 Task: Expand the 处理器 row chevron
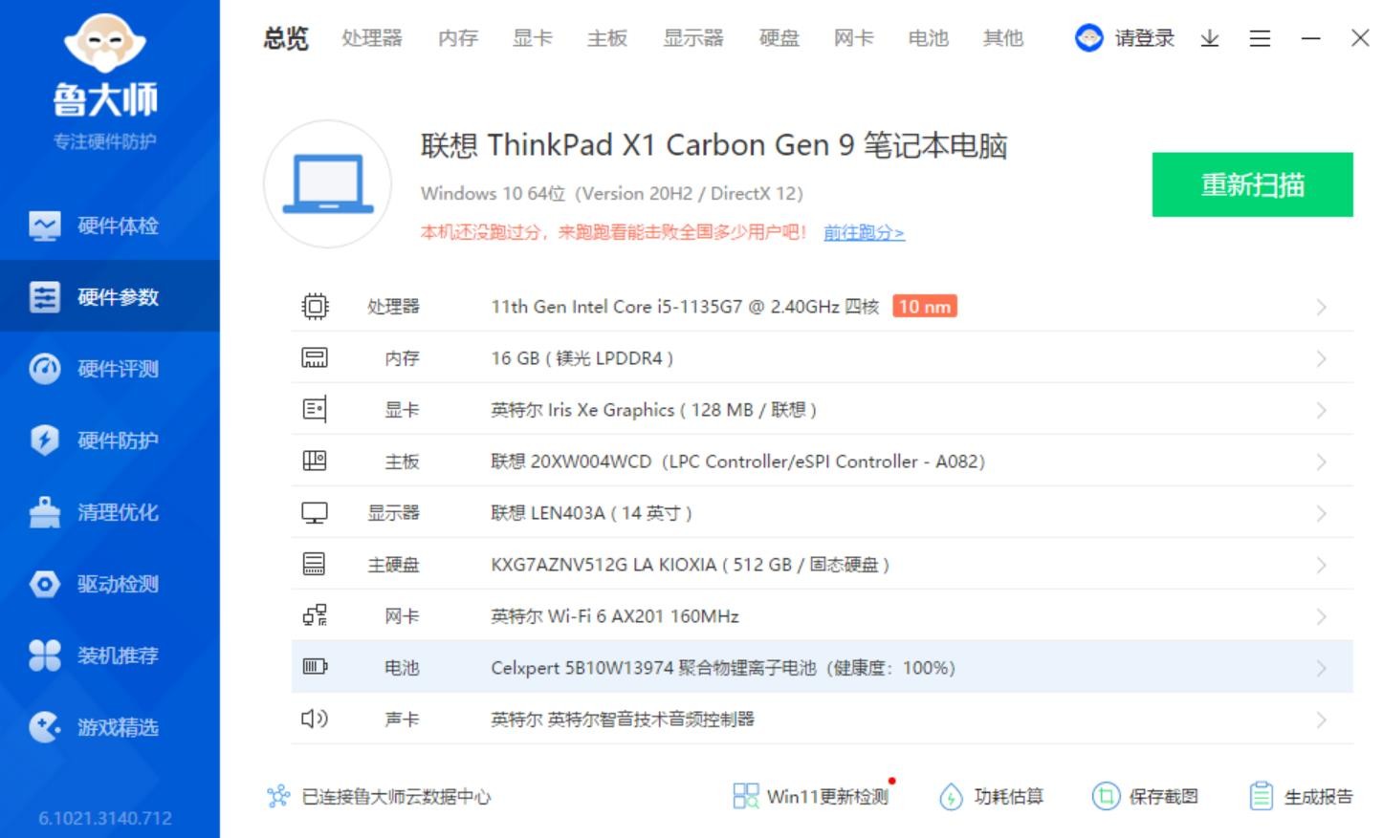click(1321, 308)
